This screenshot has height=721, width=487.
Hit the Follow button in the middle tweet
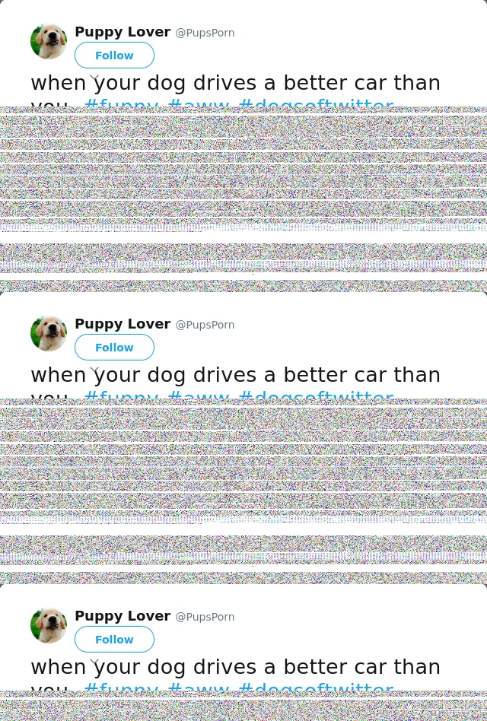(114, 347)
